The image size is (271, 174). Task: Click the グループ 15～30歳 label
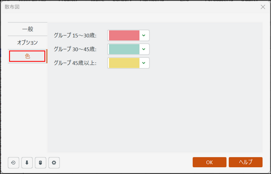click(x=75, y=35)
